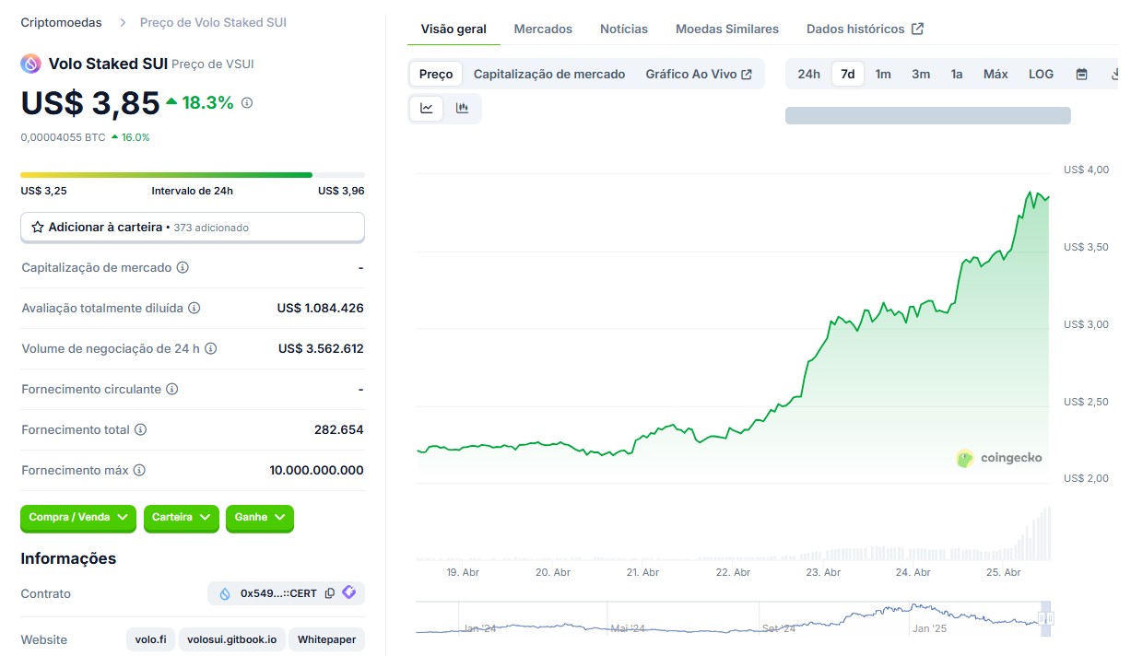Show info for Volume de negociação de 24 h
The image size is (1131, 656).
[x=210, y=348]
